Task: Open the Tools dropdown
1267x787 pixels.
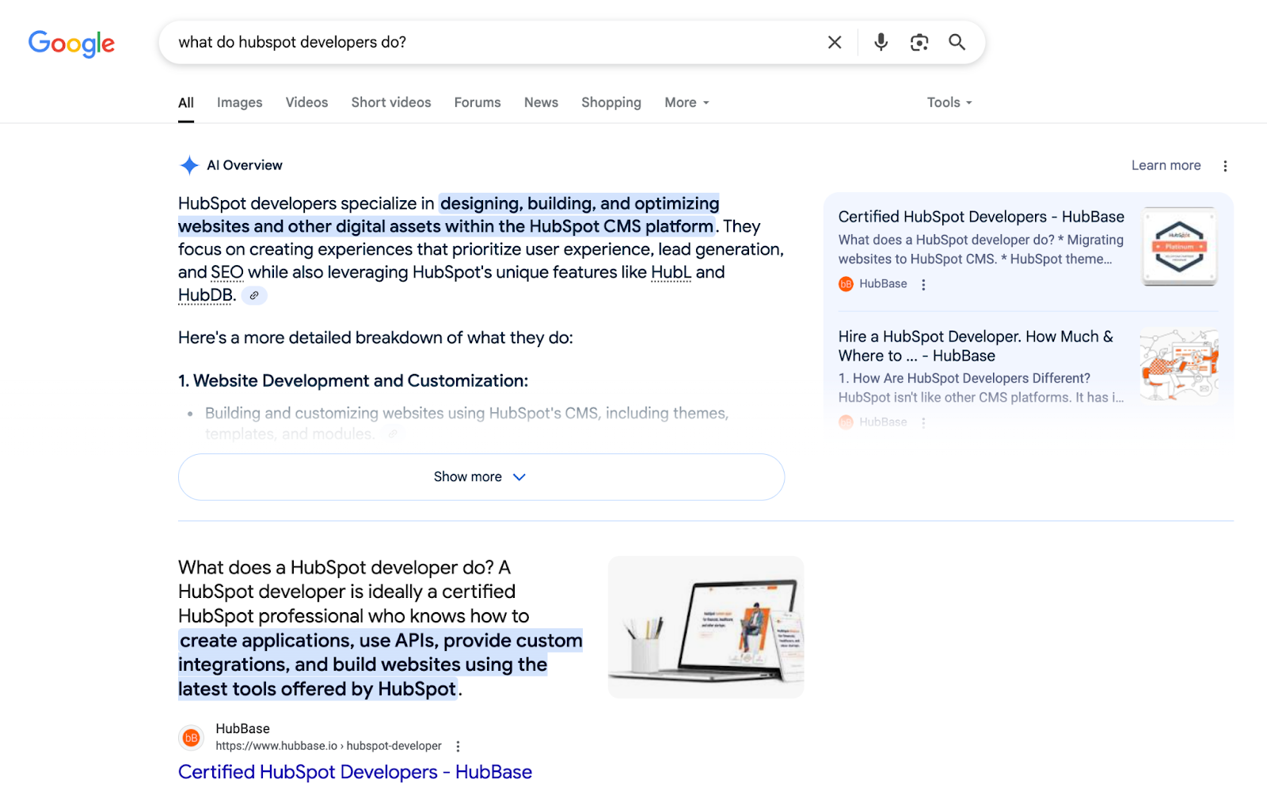Action: pos(949,103)
